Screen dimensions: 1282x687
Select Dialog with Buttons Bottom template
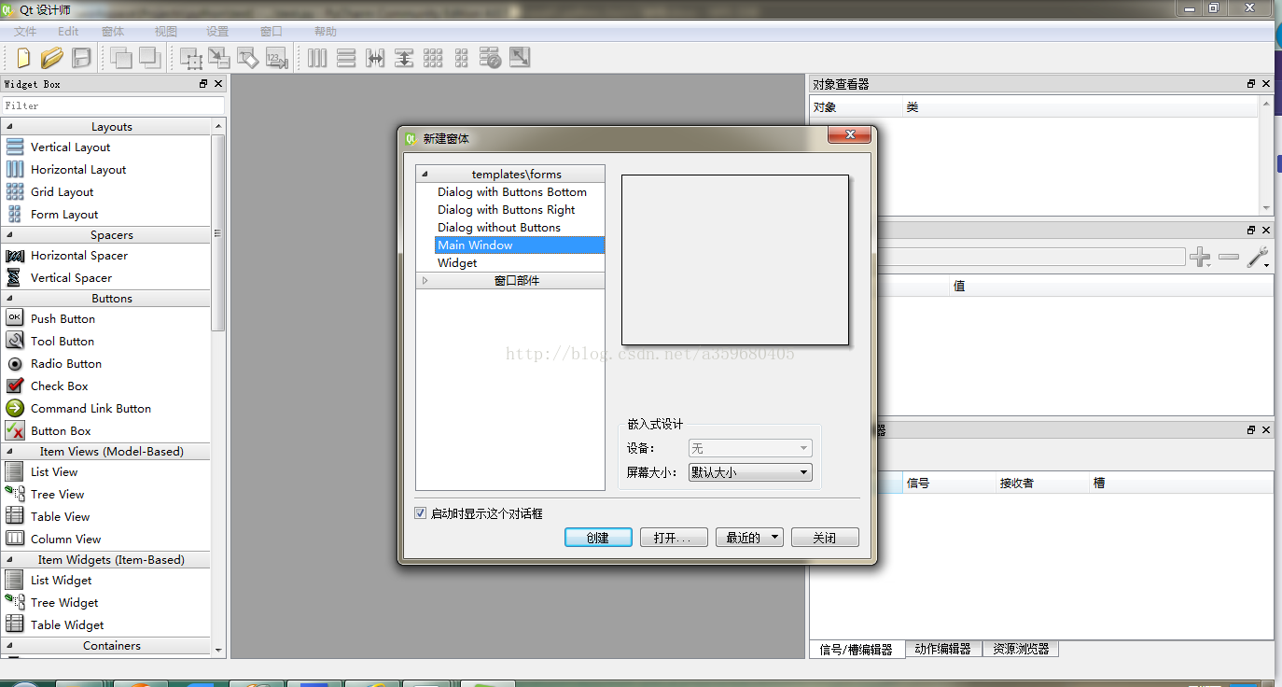click(512, 191)
